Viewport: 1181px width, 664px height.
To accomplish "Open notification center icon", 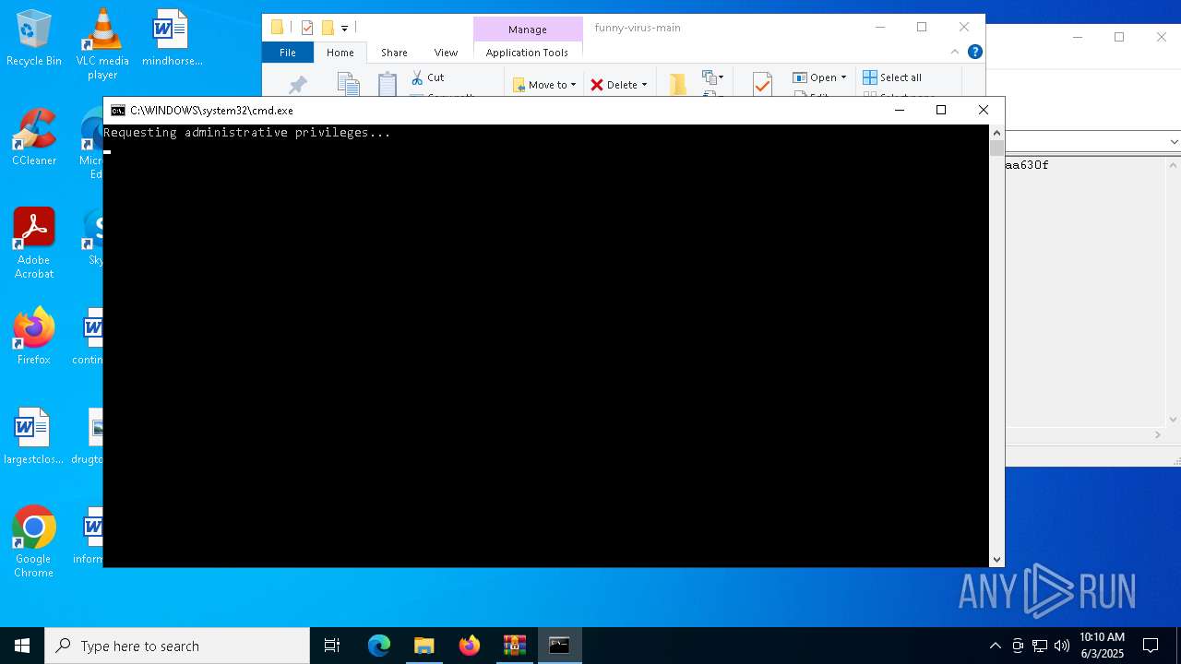I will 1151,646.
